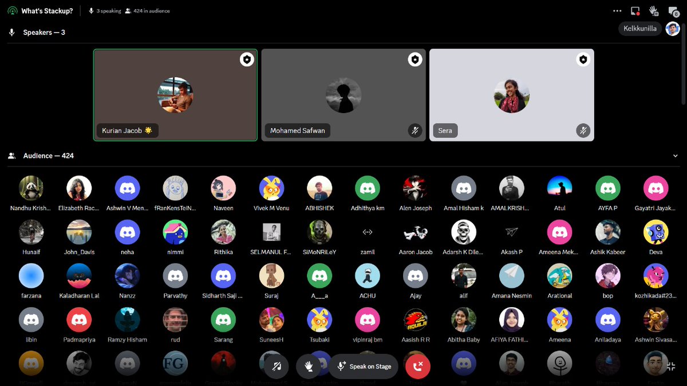Image resolution: width=687 pixels, height=386 pixels.
Task: Click audience member "kozhikada#23..."
Action: point(656,281)
